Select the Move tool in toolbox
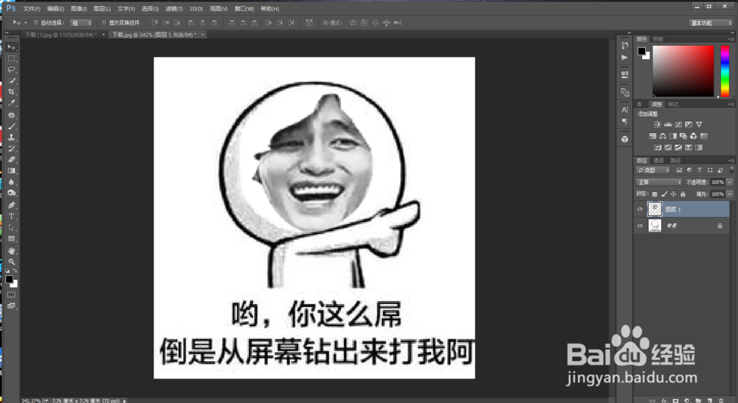Screen dimensions: 738x403 [x=12, y=47]
